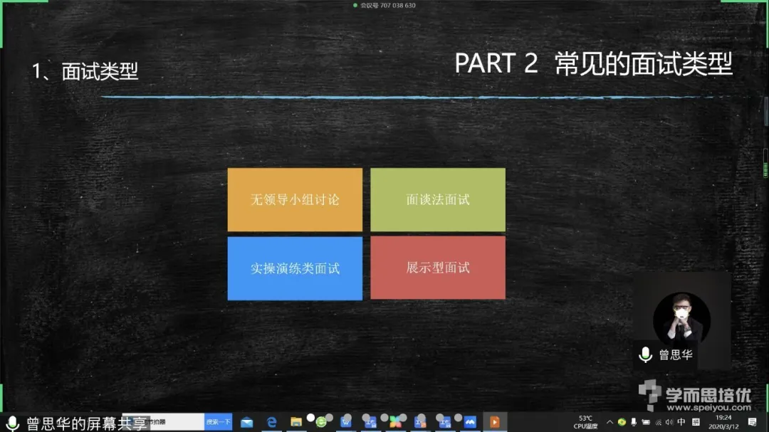Click the volume speaker icon in the tray

coord(669,422)
